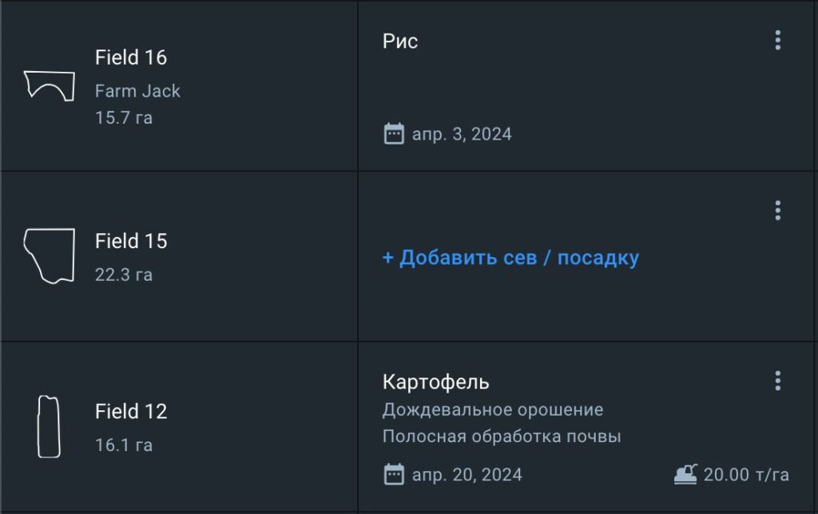818x514 pixels.
Task: Click the апр. 20, 2024 sowing date
Action: [467, 475]
